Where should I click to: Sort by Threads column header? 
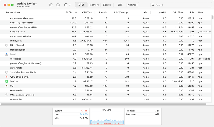(x=103, y=12)
